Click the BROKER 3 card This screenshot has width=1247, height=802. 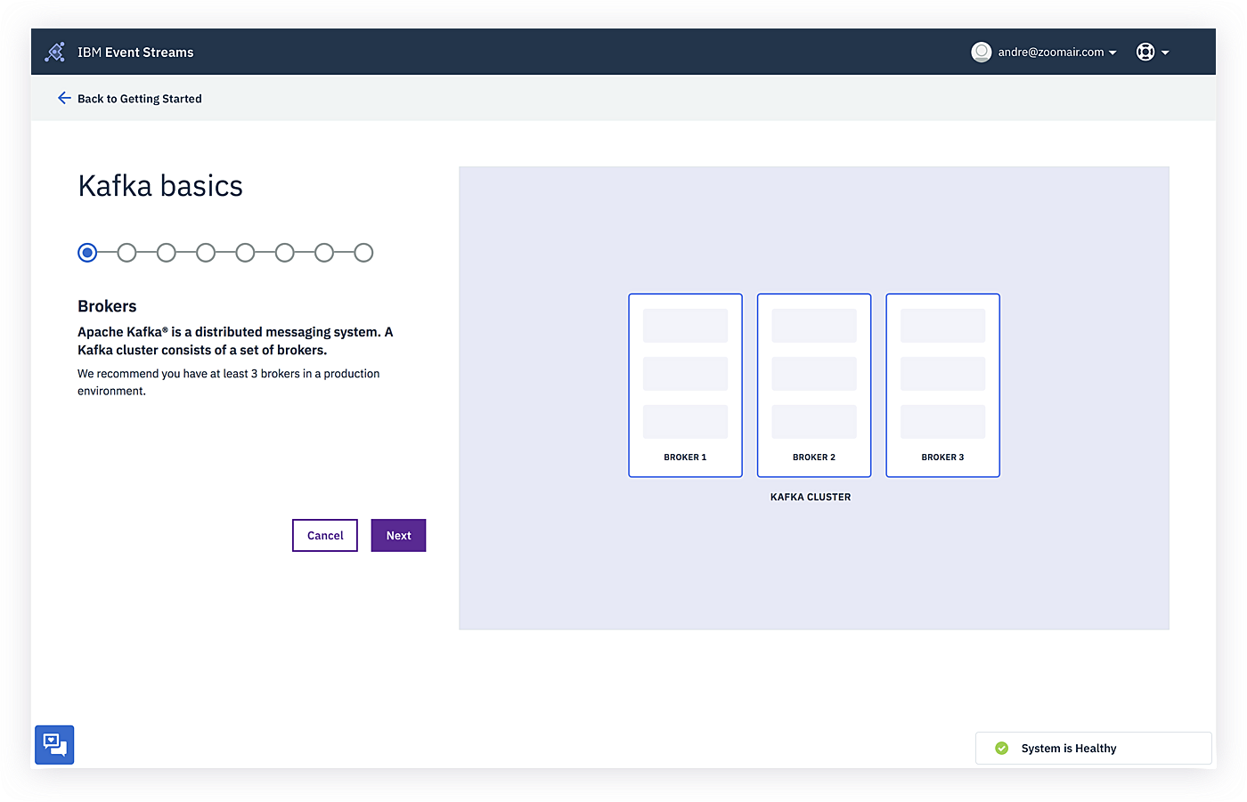tap(943, 385)
